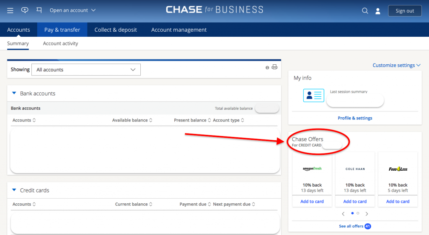Screen dimensions: 429x235
Task: Click the Sign out button
Action: [x=405, y=11]
